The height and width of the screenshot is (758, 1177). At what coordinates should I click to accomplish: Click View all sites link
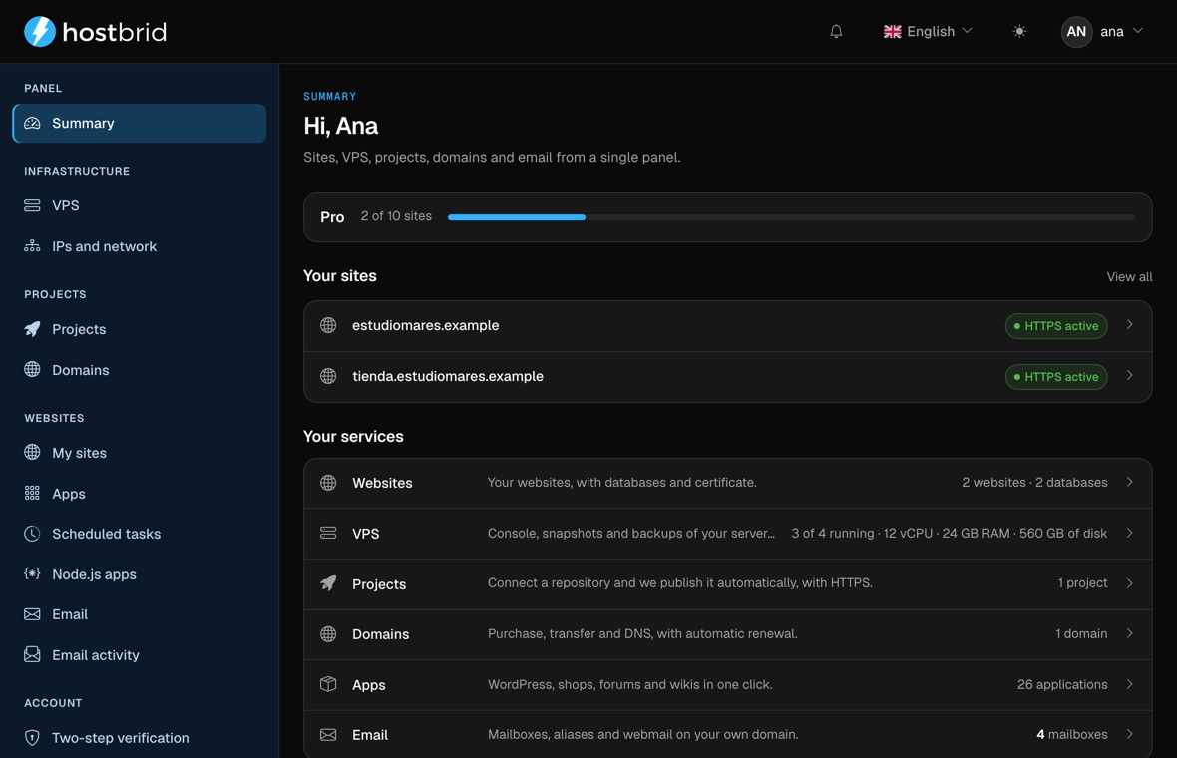[1129, 277]
